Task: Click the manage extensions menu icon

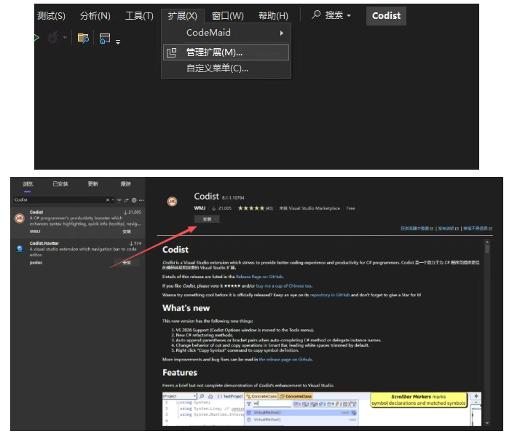Action: click(x=171, y=52)
